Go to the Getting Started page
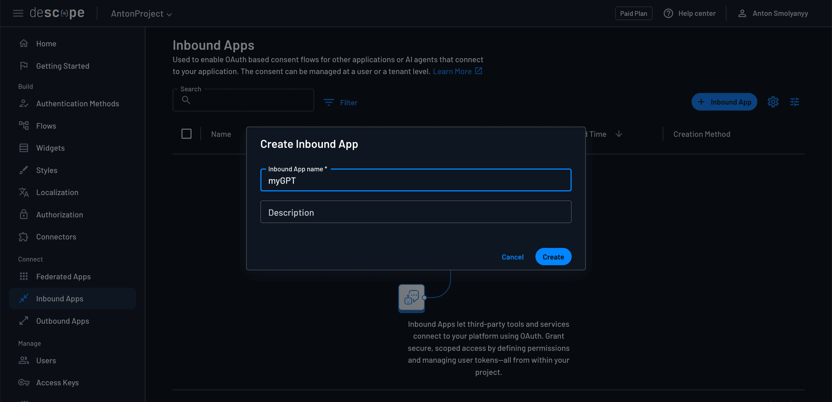 point(63,66)
